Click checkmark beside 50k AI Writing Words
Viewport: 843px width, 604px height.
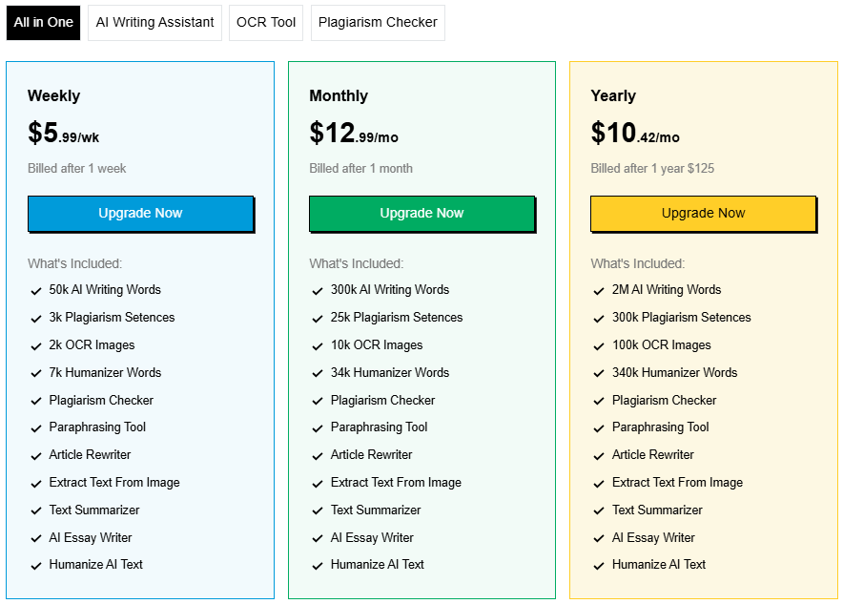36,291
